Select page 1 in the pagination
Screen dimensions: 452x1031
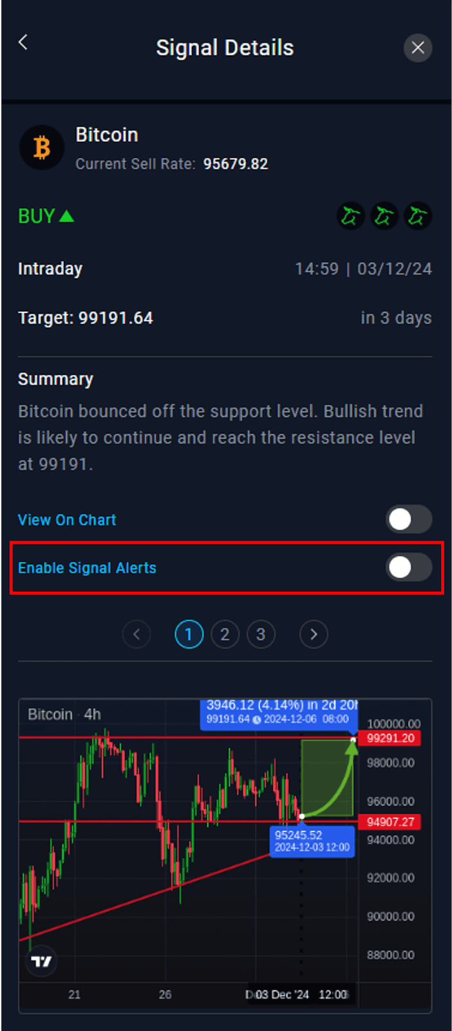coord(189,634)
